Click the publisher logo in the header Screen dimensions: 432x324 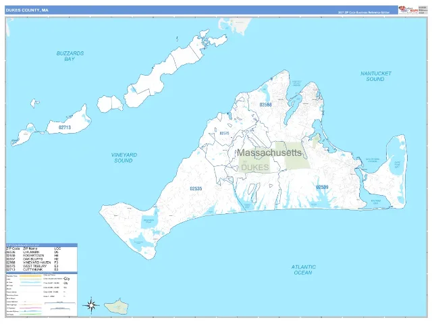[408, 9]
